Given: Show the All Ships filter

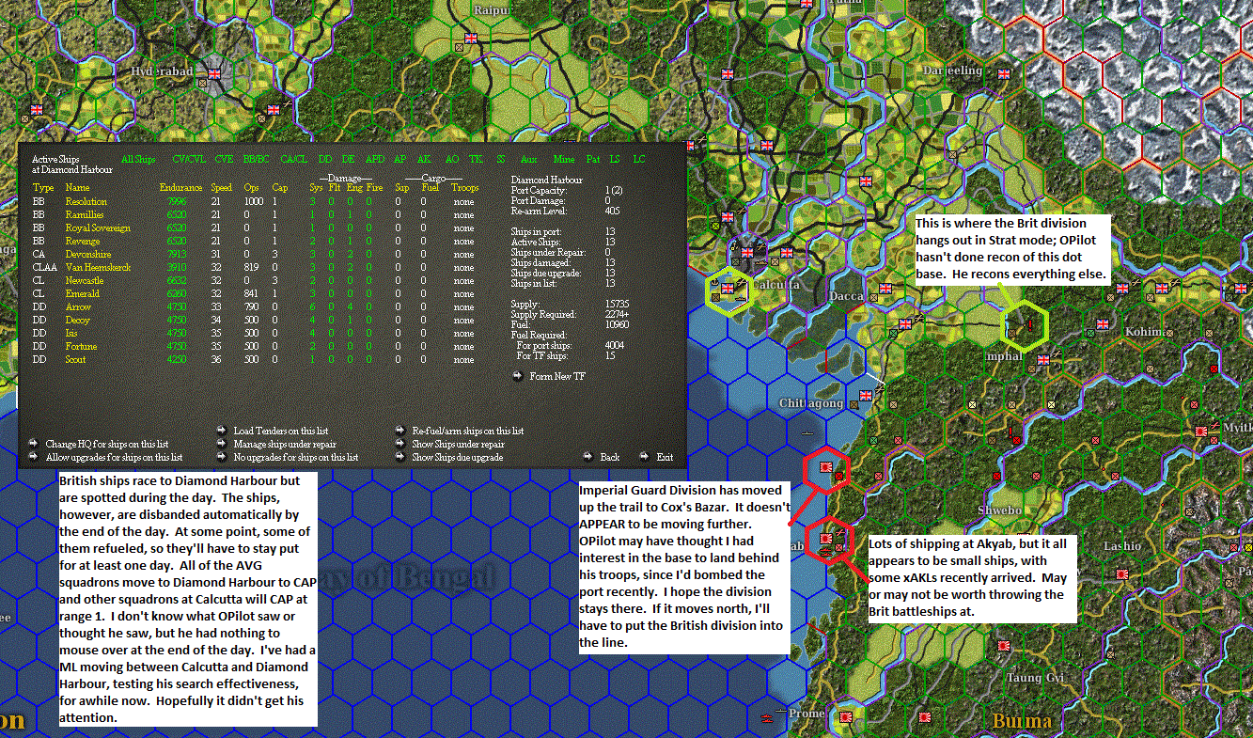Looking at the screenshot, I should click(139, 160).
